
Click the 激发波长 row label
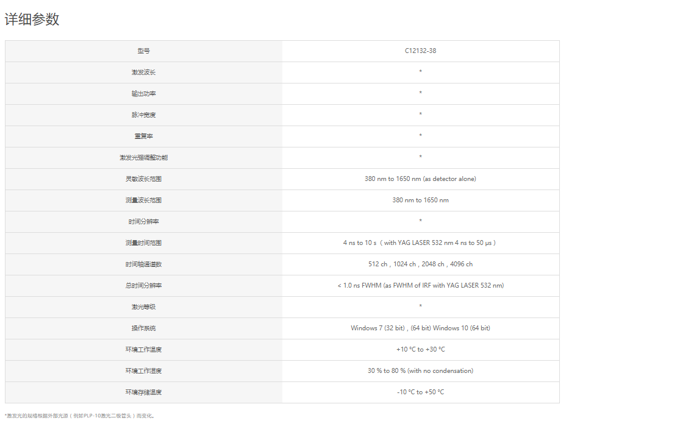(x=143, y=73)
